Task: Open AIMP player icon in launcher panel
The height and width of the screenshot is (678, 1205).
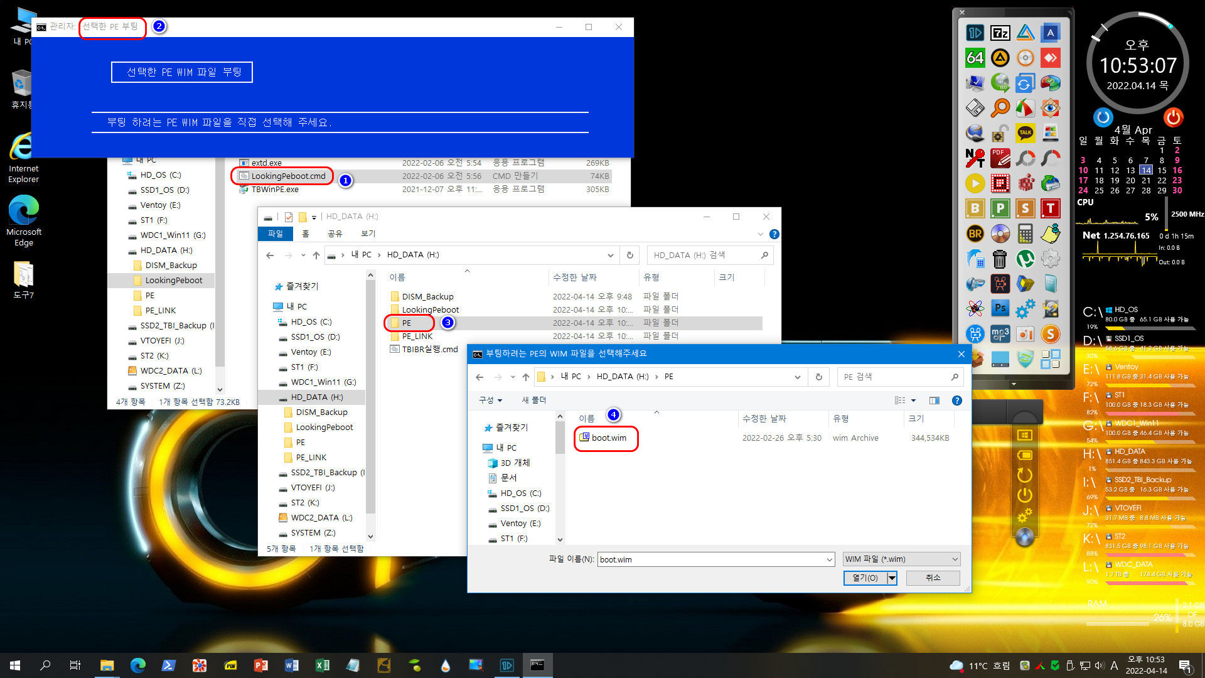Action: [1000, 58]
